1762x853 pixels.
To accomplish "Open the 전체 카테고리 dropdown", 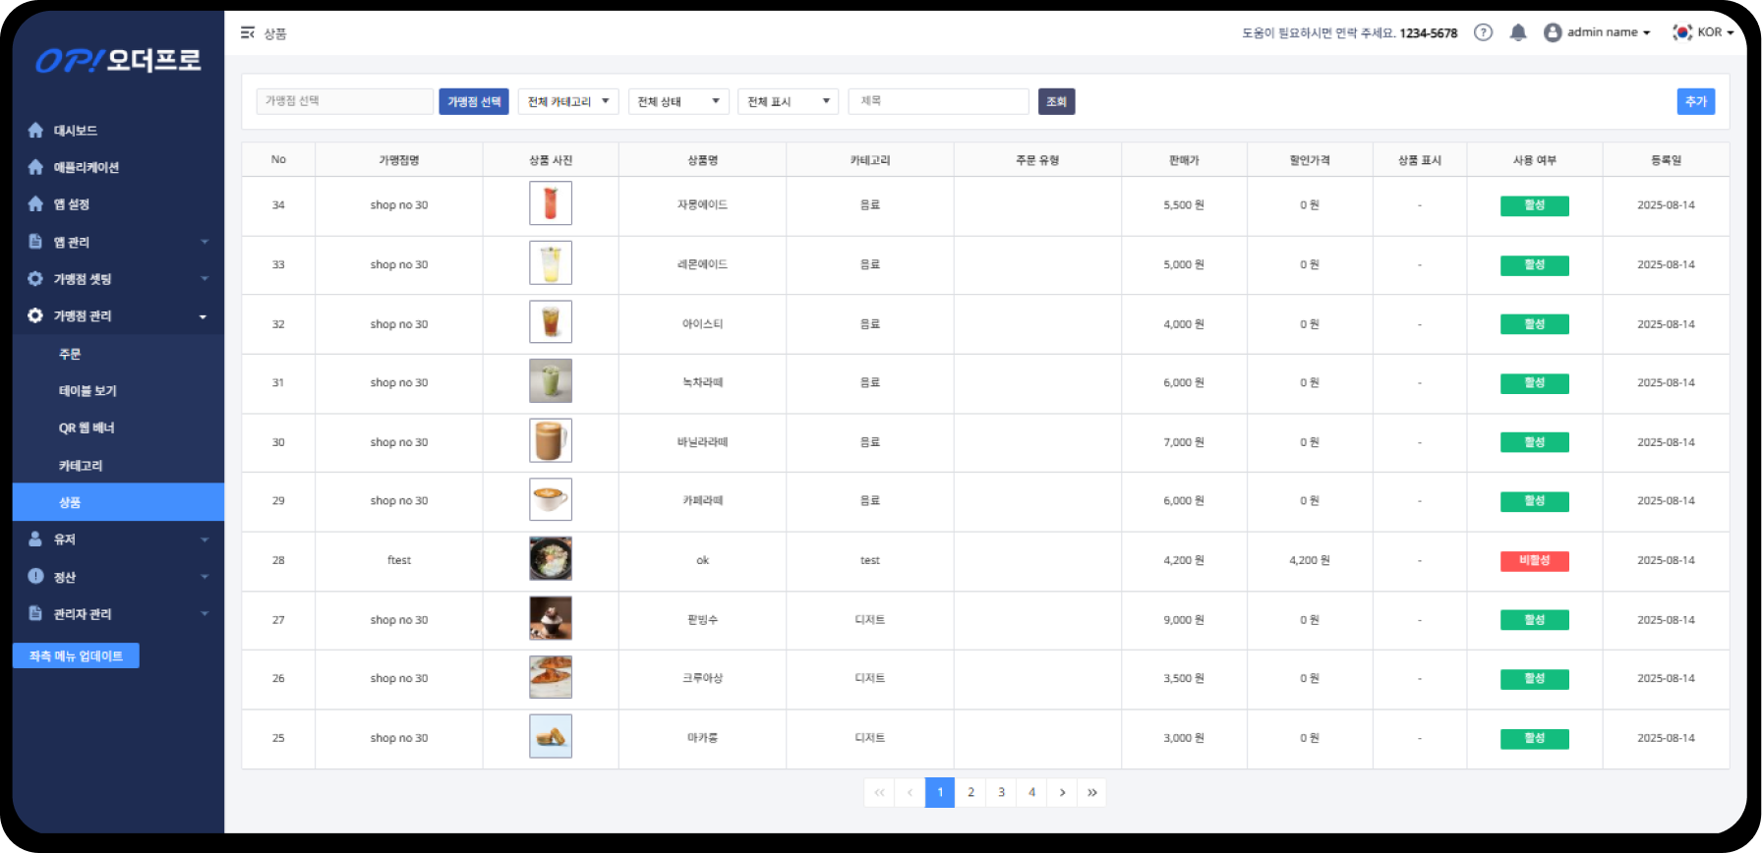I will [568, 101].
